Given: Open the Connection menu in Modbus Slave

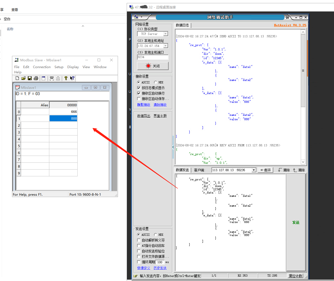Looking at the screenshot, I should point(42,67).
